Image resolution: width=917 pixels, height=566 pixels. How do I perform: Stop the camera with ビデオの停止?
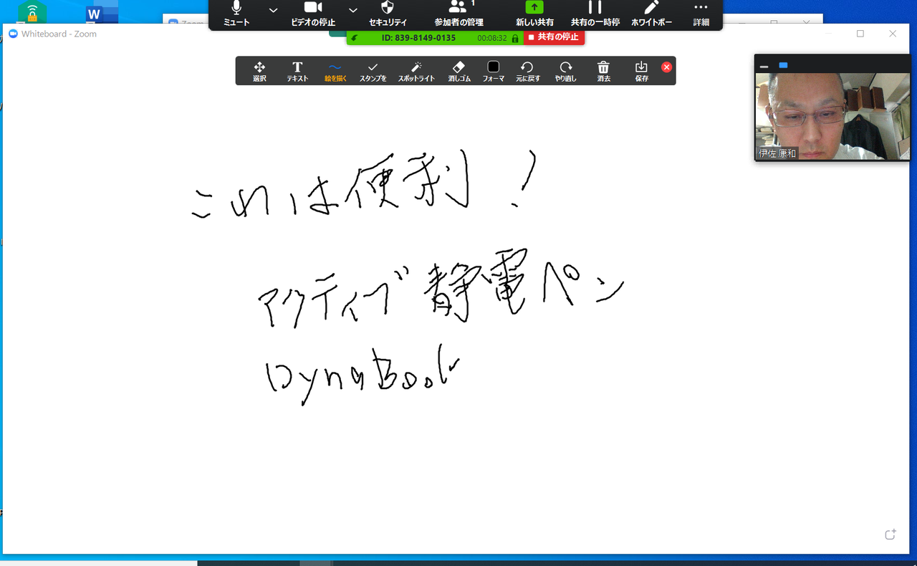313,14
